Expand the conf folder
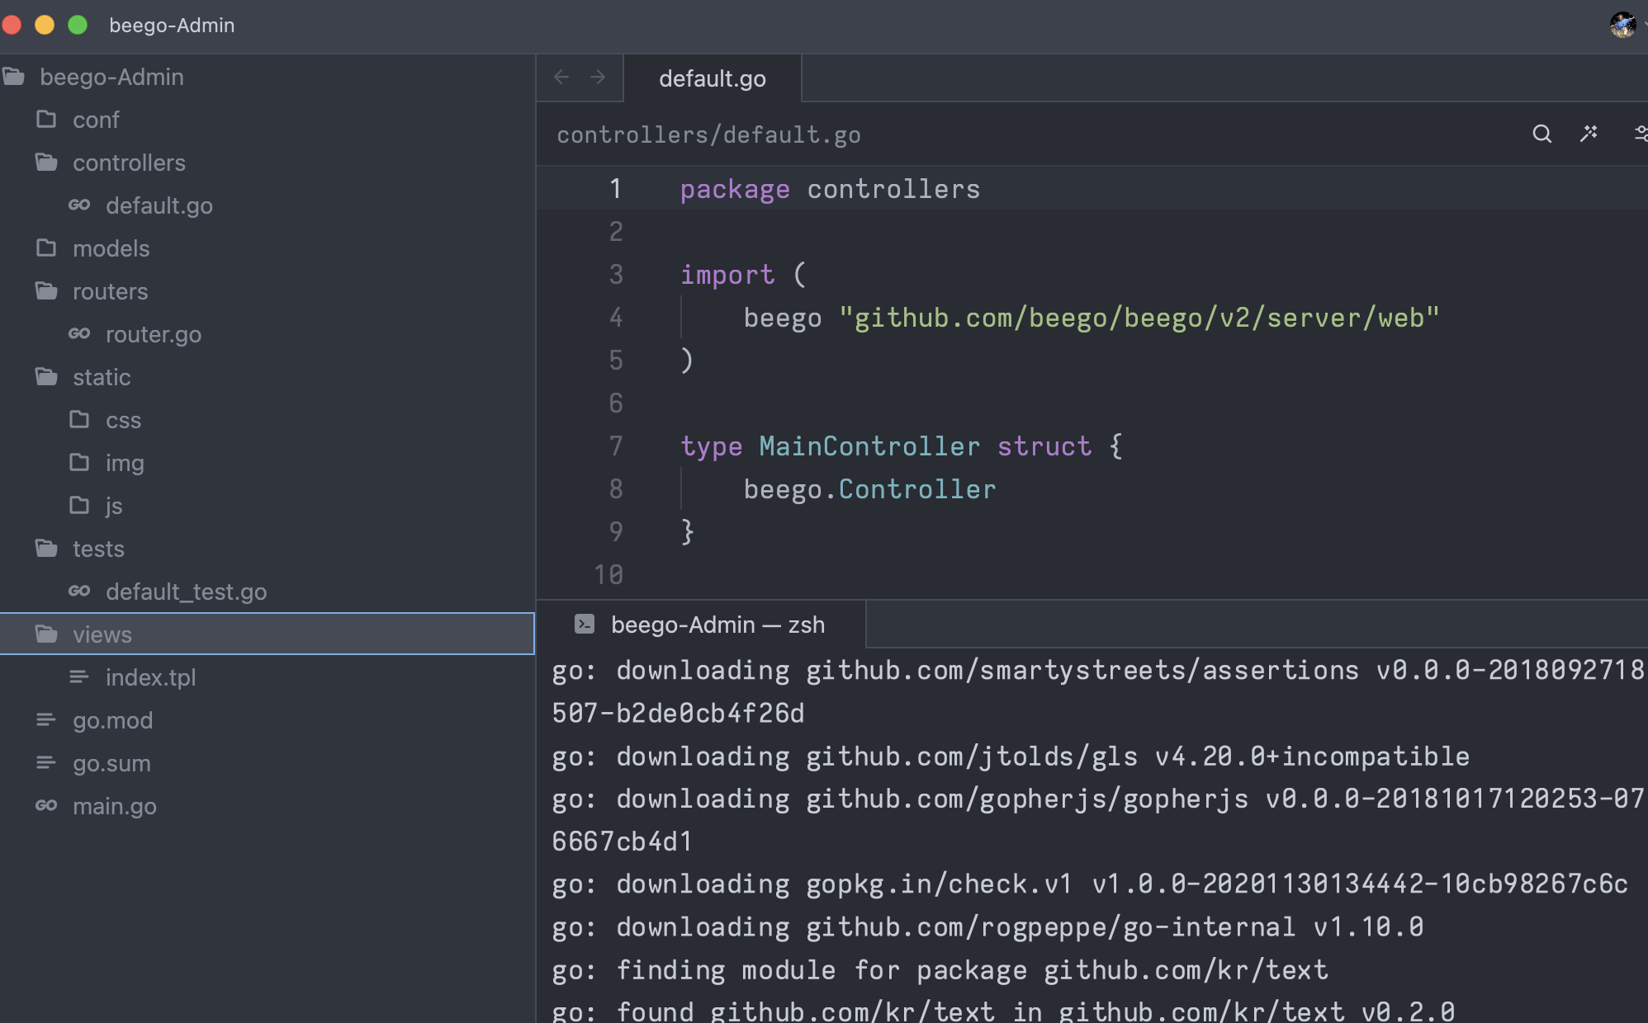The height and width of the screenshot is (1023, 1648). pos(96,120)
